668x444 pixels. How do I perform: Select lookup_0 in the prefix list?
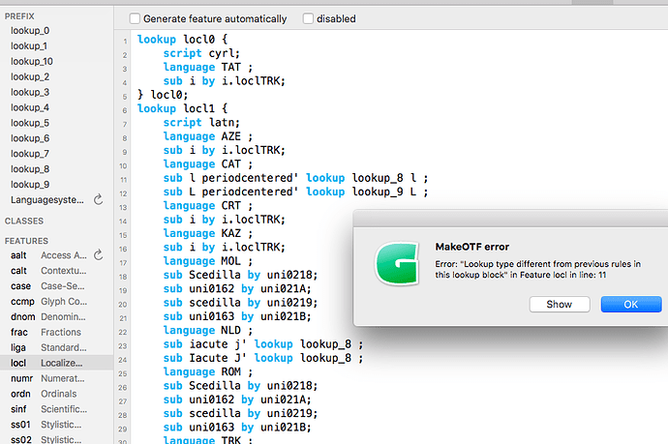tap(30, 31)
